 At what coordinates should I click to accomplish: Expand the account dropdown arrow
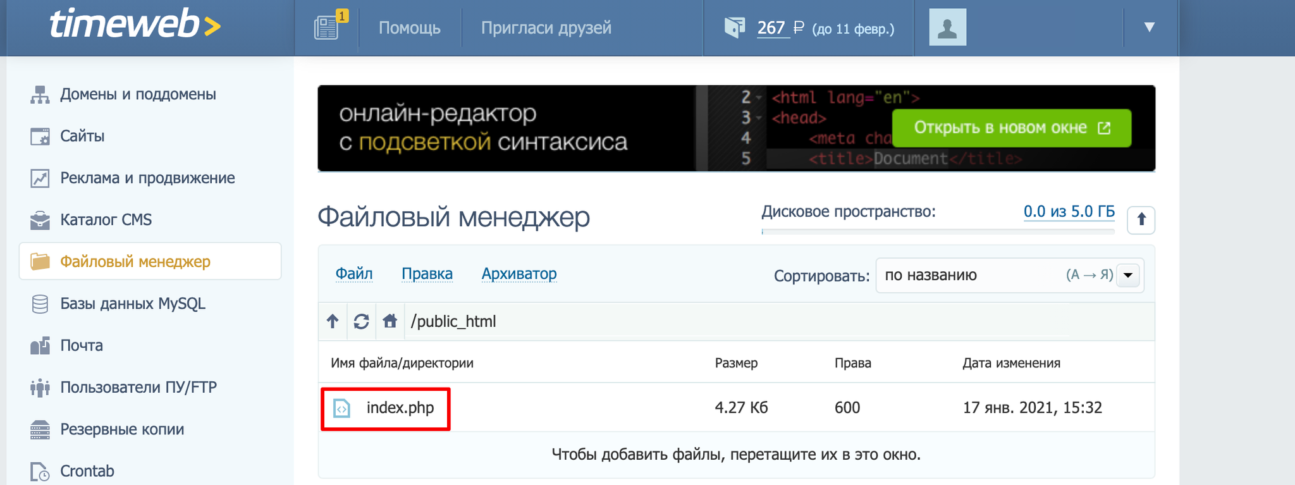coord(1150,27)
